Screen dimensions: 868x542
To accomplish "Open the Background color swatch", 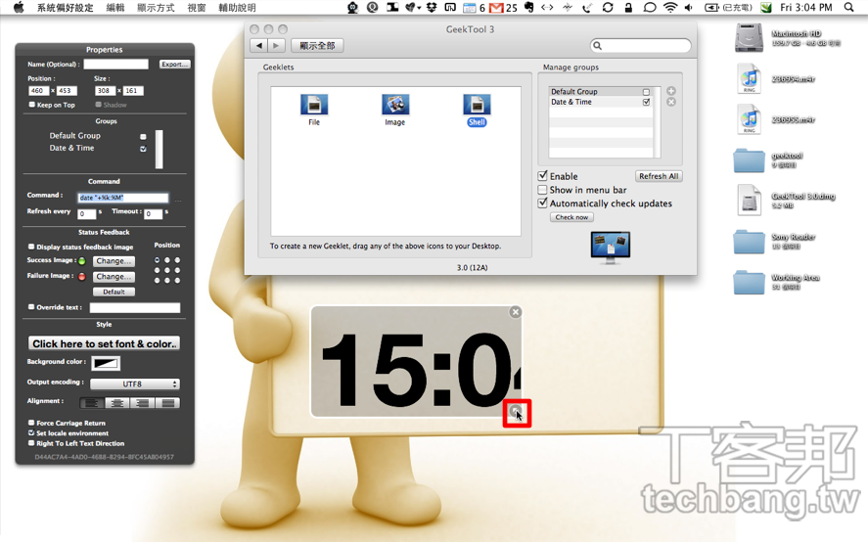I will (106, 363).
